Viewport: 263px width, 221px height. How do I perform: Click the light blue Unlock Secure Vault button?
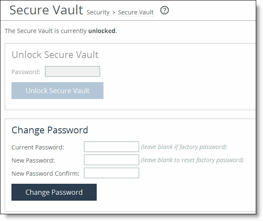pyautogui.click(x=57, y=91)
